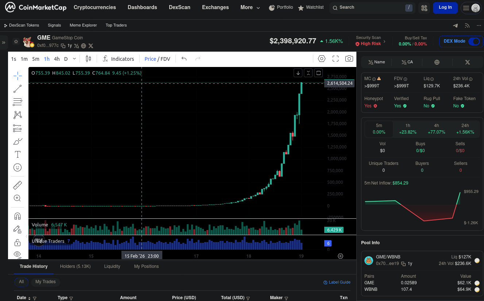Select the crosshair cursor tool
This screenshot has width=484, height=301.
pos(18,76)
